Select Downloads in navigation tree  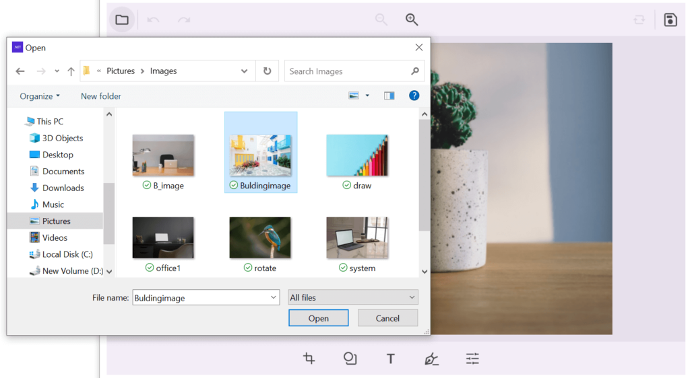(57, 188)
